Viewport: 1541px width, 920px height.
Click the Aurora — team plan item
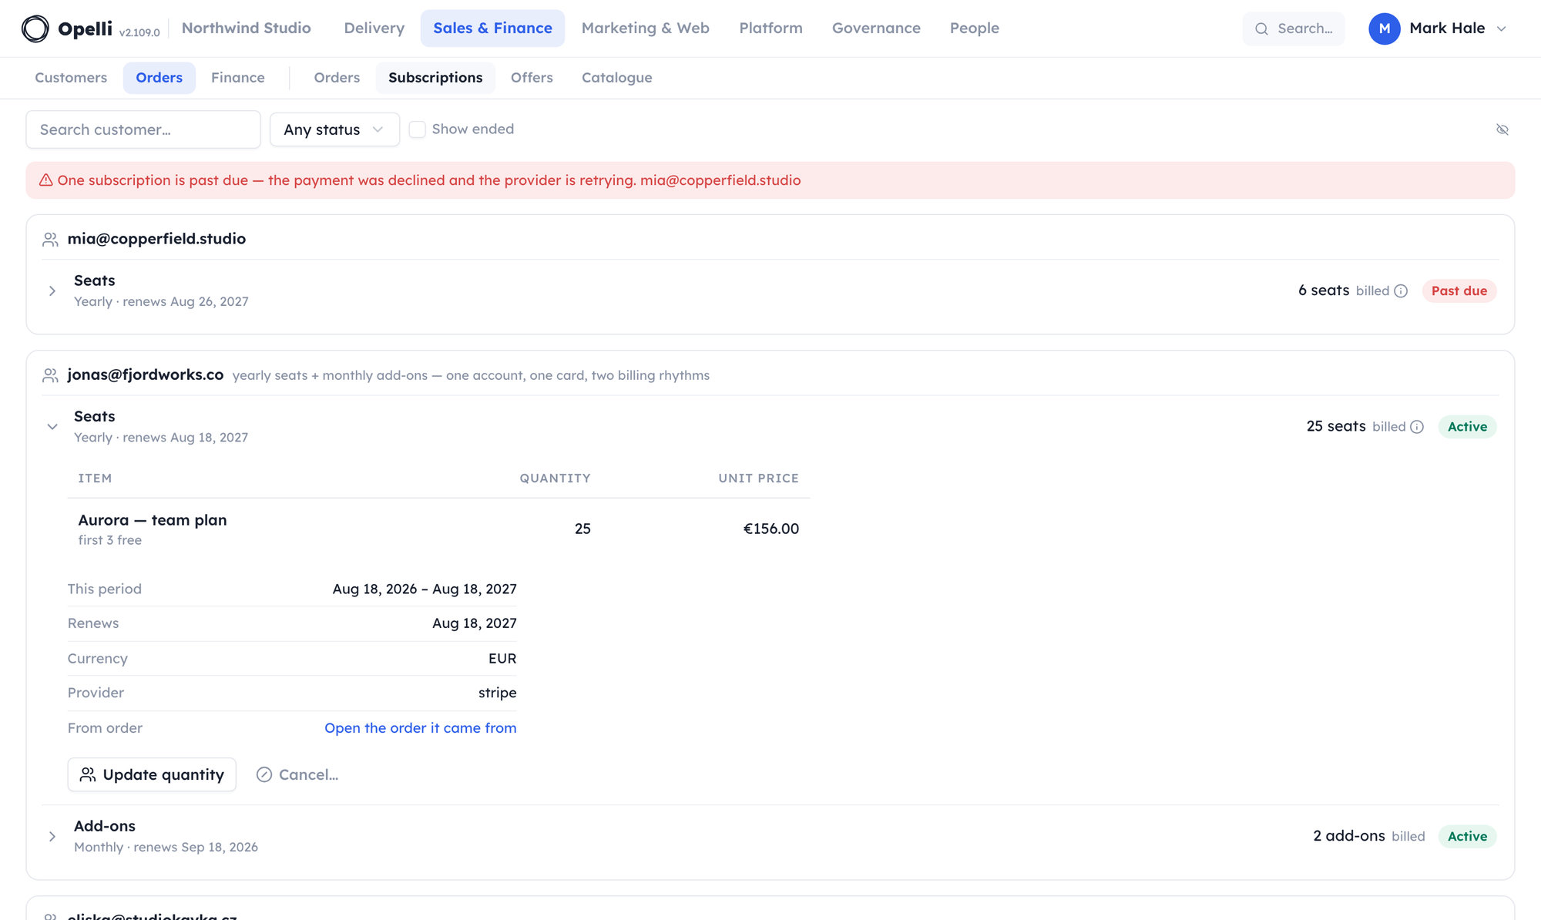pyautogui.click(x=153, y=520)
